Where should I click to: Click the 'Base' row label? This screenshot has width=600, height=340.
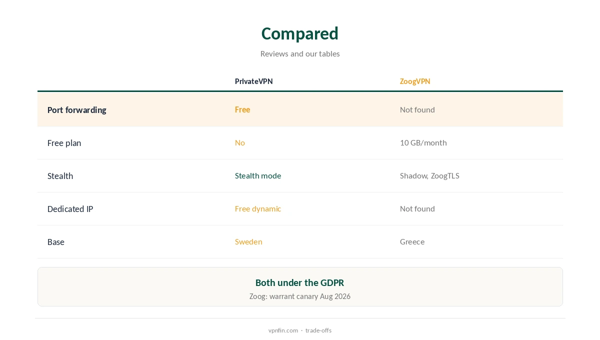click(x=56, y=242)
